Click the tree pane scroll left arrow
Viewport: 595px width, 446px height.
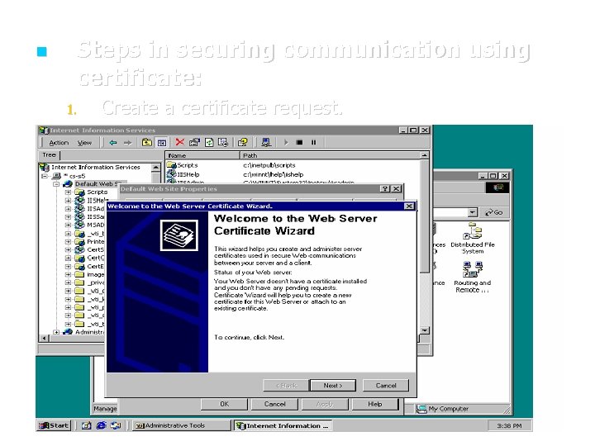pos(44,338)
